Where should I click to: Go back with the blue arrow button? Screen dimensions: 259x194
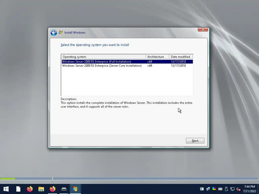[54, 33]
